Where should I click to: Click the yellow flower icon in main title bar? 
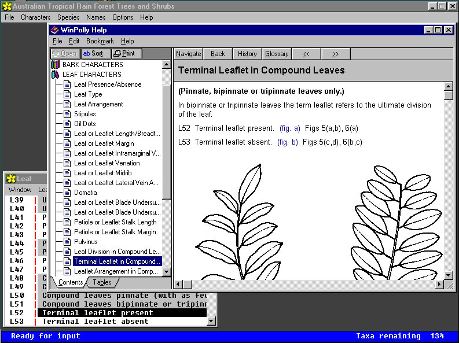coord(7,6)
